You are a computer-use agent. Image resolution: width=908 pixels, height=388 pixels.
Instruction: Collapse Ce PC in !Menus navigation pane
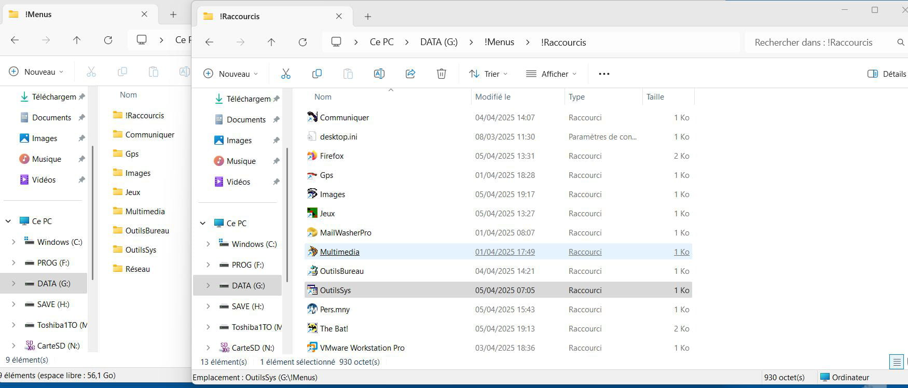[8, 221]
